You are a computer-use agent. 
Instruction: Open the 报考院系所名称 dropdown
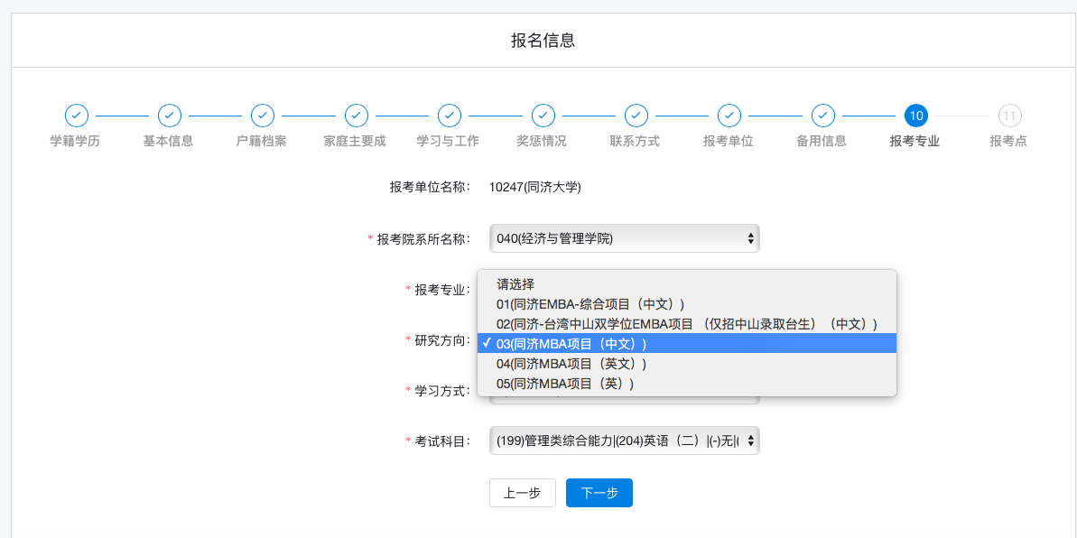[624, 238]
